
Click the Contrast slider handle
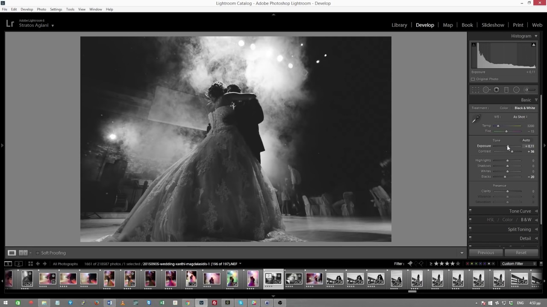tap(512, 152)
